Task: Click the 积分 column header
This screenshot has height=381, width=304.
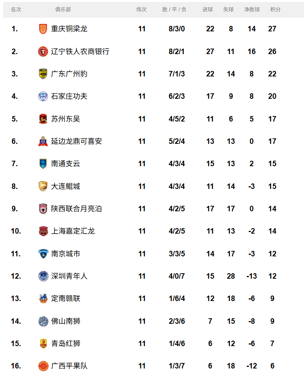Action: click(275, 9)
